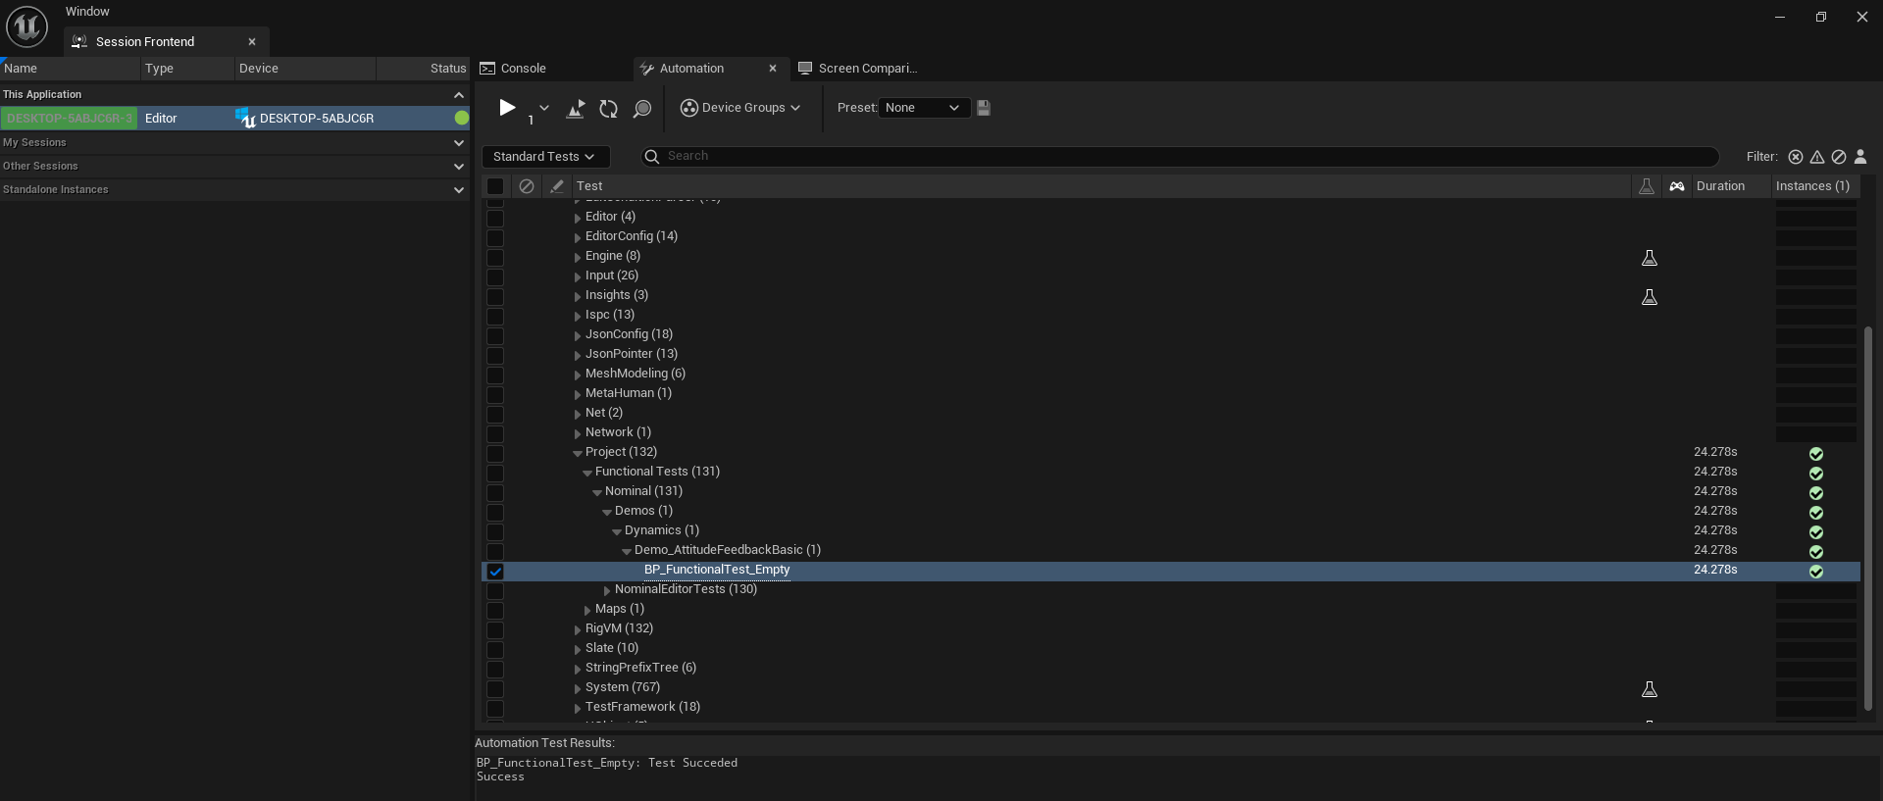Image resolution: width=1883 pixels, height=801 pixels.
Task: Expand the System (767) tree node
Action: (x=578, y=688)
